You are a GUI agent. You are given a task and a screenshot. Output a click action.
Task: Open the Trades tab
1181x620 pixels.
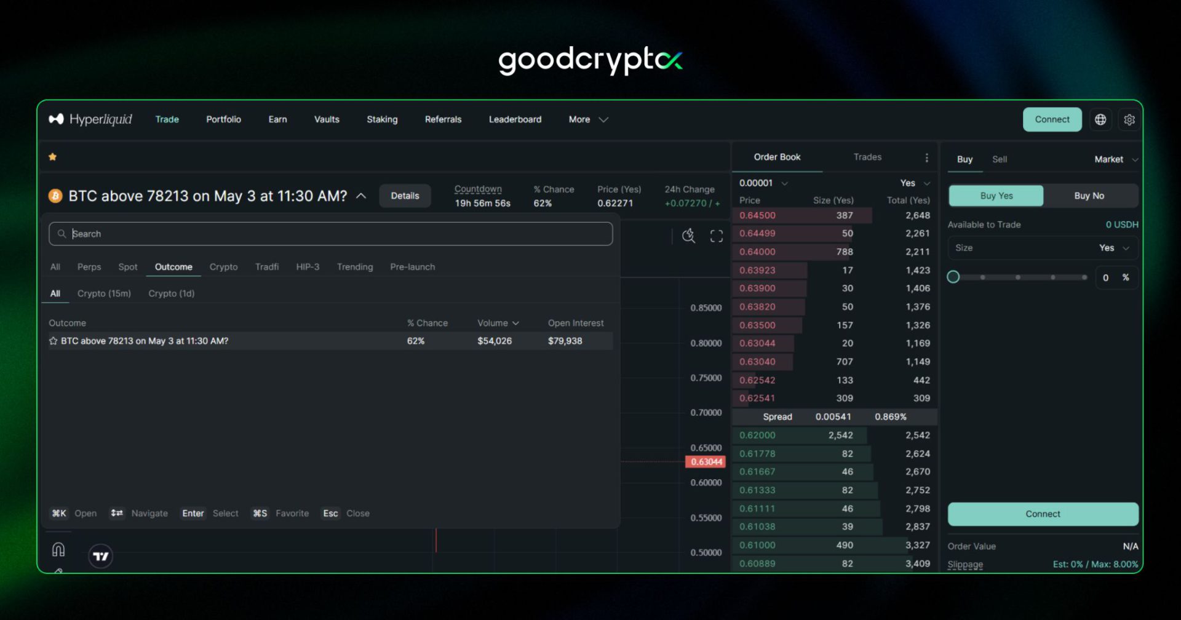click(x=867, y=157)
